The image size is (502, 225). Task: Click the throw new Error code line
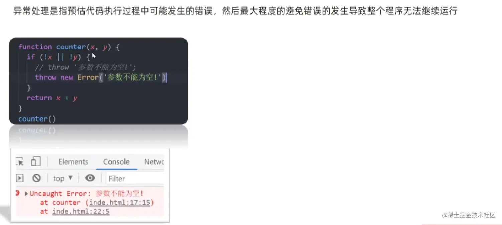(101, 77)
